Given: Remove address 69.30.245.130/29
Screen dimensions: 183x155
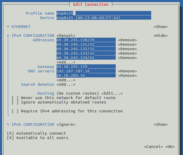Looking at the screenshot, I should point(127,40).
